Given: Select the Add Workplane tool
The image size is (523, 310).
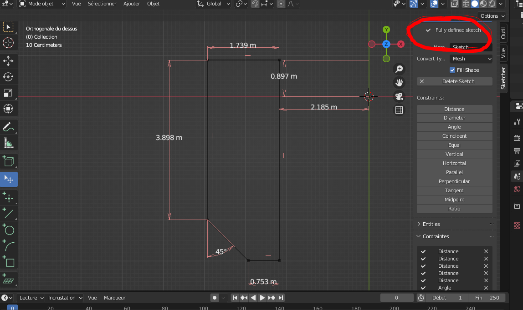Looking at the screenshot, I should (x=8, y=280).
